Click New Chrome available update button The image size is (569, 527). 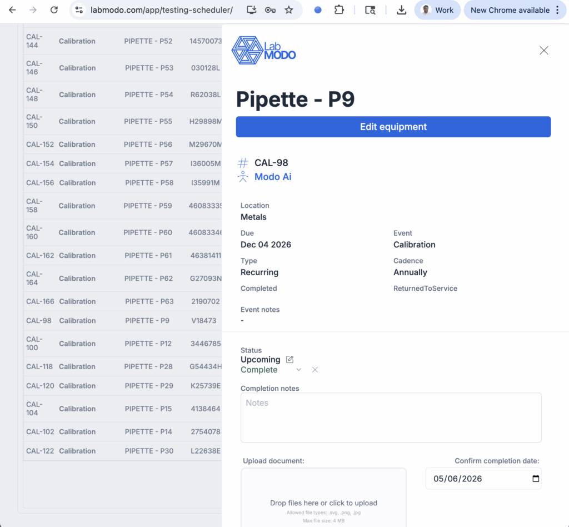510,10
